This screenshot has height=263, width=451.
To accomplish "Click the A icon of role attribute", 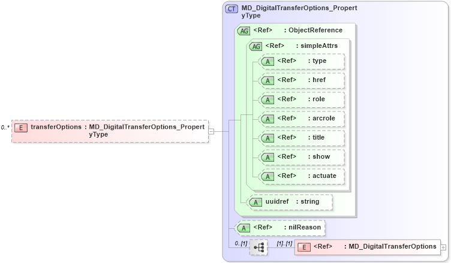I will [267, 99].
